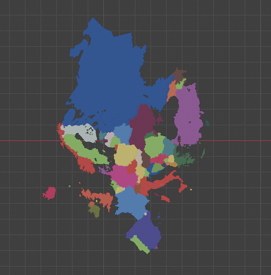Click the tiny yellow dot off the eastern coast
The height and width of the screenshot is (275, 271).
click(191, 190)
